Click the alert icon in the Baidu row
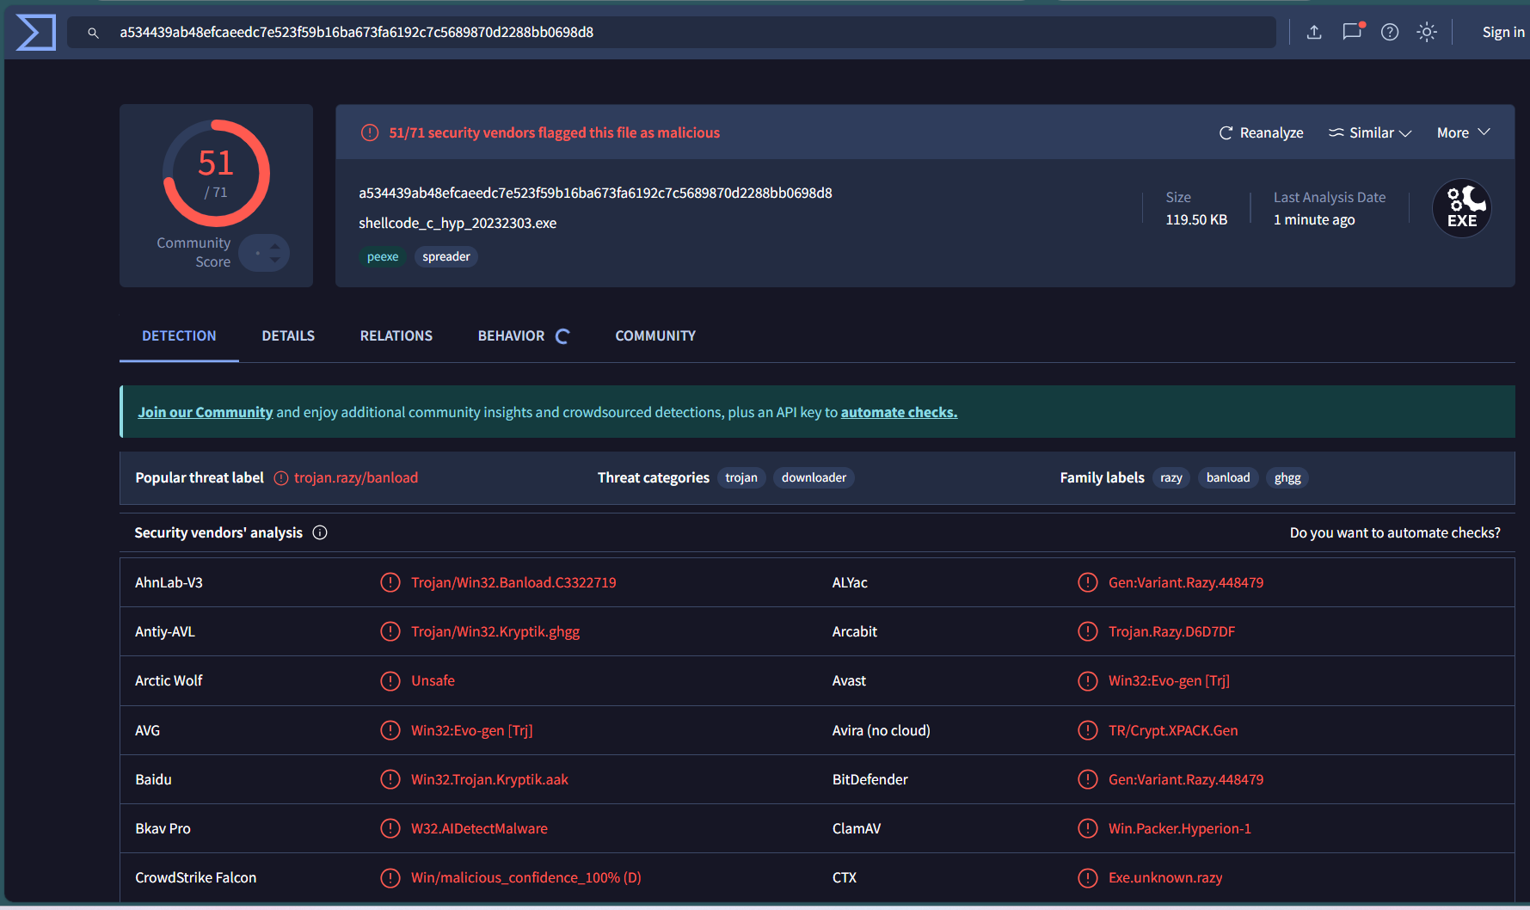Viewport: 1530px width, 910px height. click(x=390, y=779)
